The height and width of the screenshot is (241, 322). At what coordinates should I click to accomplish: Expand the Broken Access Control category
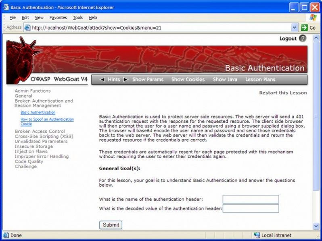tap(40, 131)
